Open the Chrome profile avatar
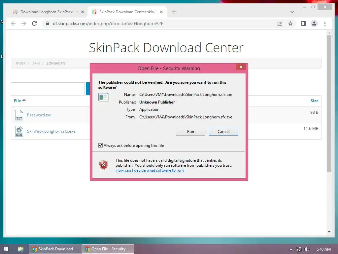The height and width of the screenshot is (254, 338). [314, 23]
